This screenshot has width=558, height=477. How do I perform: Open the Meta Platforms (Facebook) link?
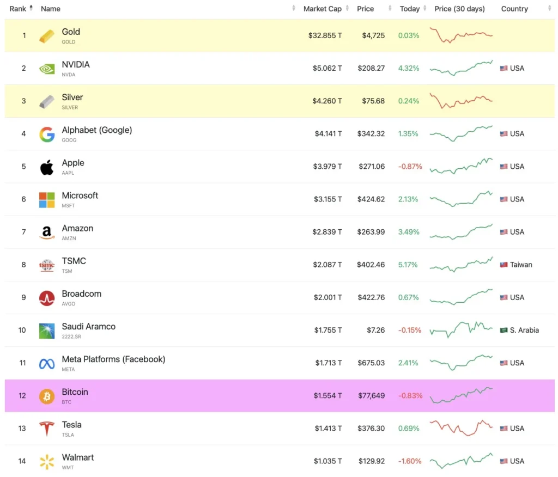113,359
